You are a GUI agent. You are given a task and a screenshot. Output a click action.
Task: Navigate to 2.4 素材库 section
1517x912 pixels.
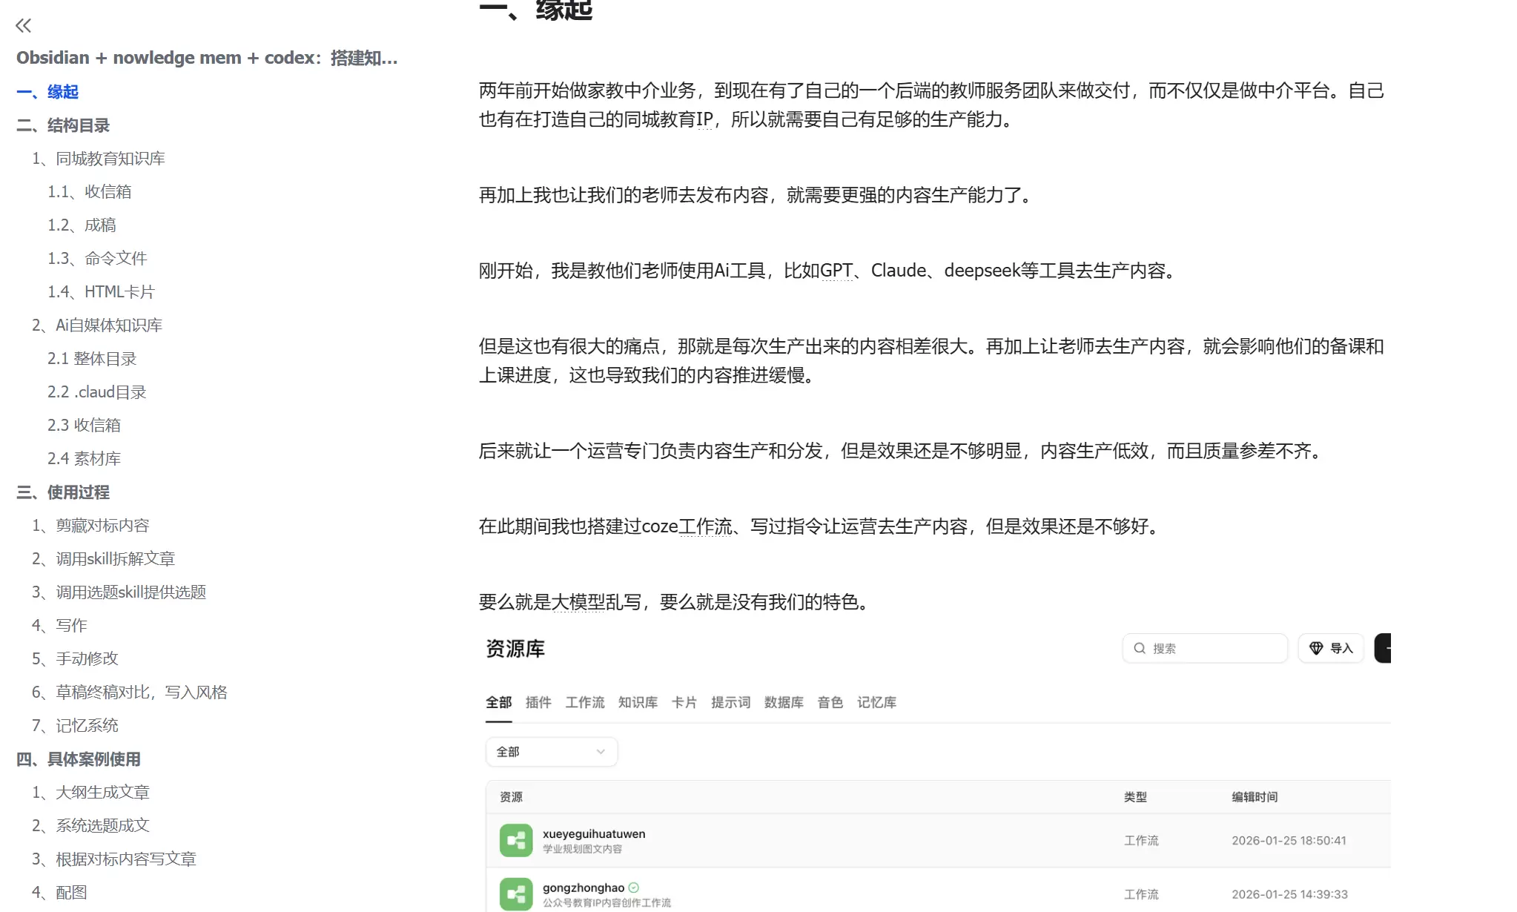(x=85, y=458)
